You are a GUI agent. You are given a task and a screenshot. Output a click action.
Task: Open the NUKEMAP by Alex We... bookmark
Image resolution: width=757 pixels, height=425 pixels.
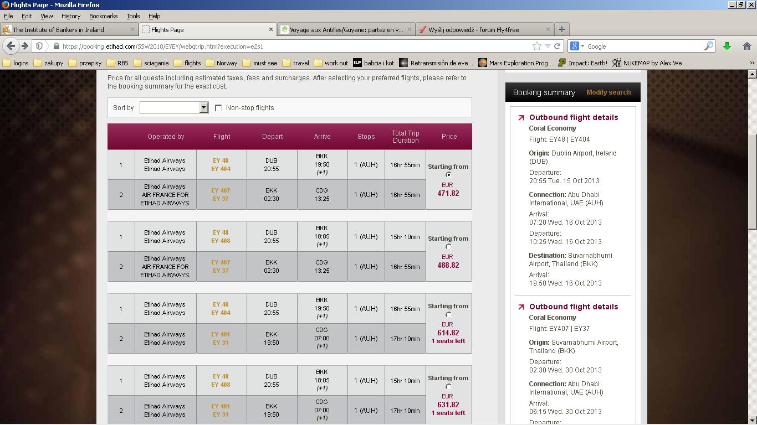tap(649, 63)
